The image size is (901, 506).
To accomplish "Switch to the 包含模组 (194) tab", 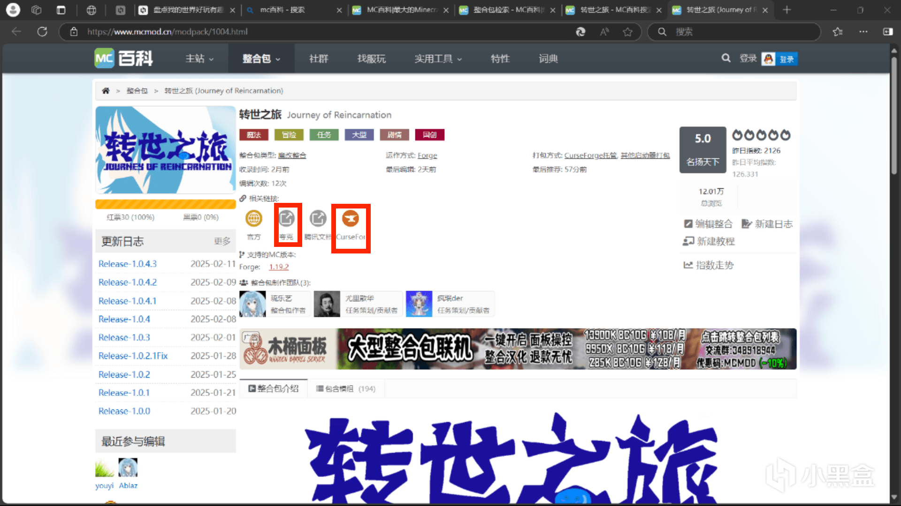I will tap(345, 389).
